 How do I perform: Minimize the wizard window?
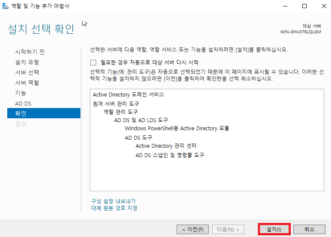[x=285, y=6]
